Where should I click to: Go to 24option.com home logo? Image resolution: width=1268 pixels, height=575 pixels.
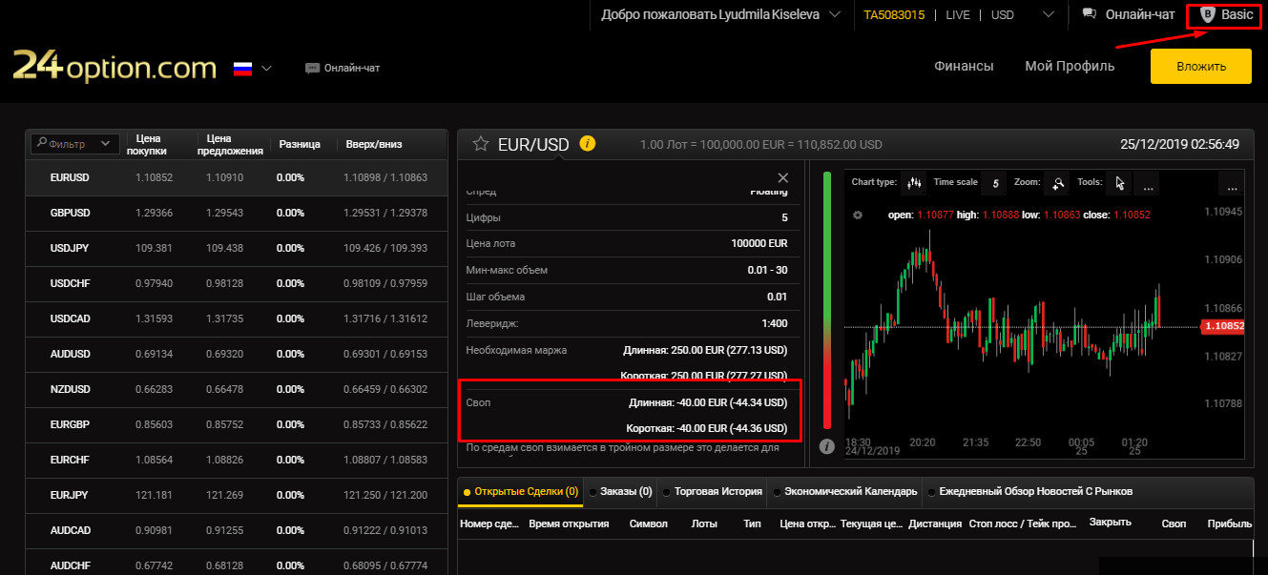(114, 66)
